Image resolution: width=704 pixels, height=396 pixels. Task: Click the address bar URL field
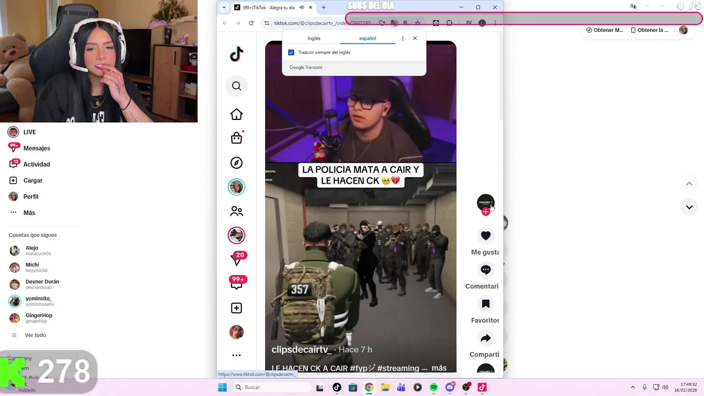tap(322, 23)
